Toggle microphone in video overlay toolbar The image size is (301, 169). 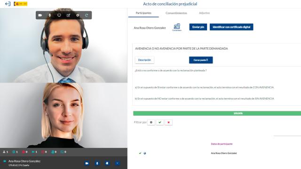[x=50, y=15]
